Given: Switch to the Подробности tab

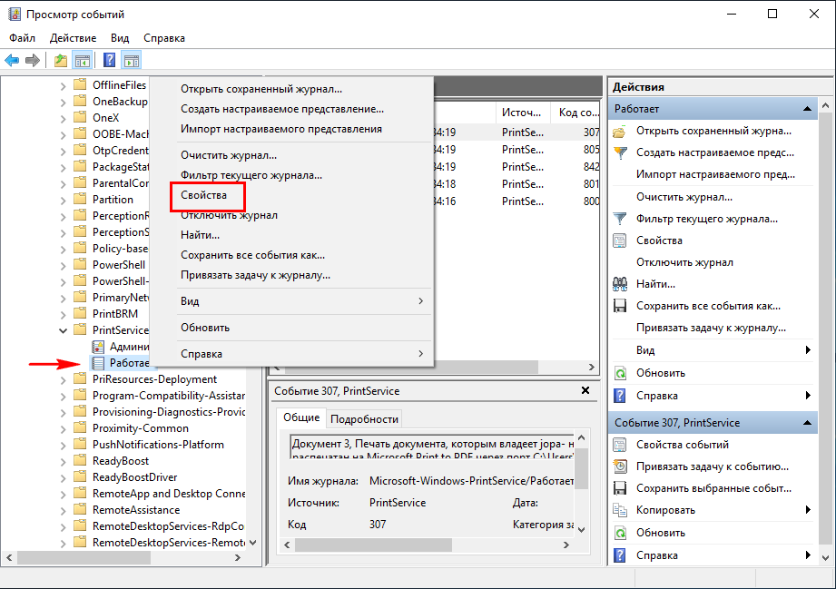Looking at the screenshot, I should click(364, 418).
